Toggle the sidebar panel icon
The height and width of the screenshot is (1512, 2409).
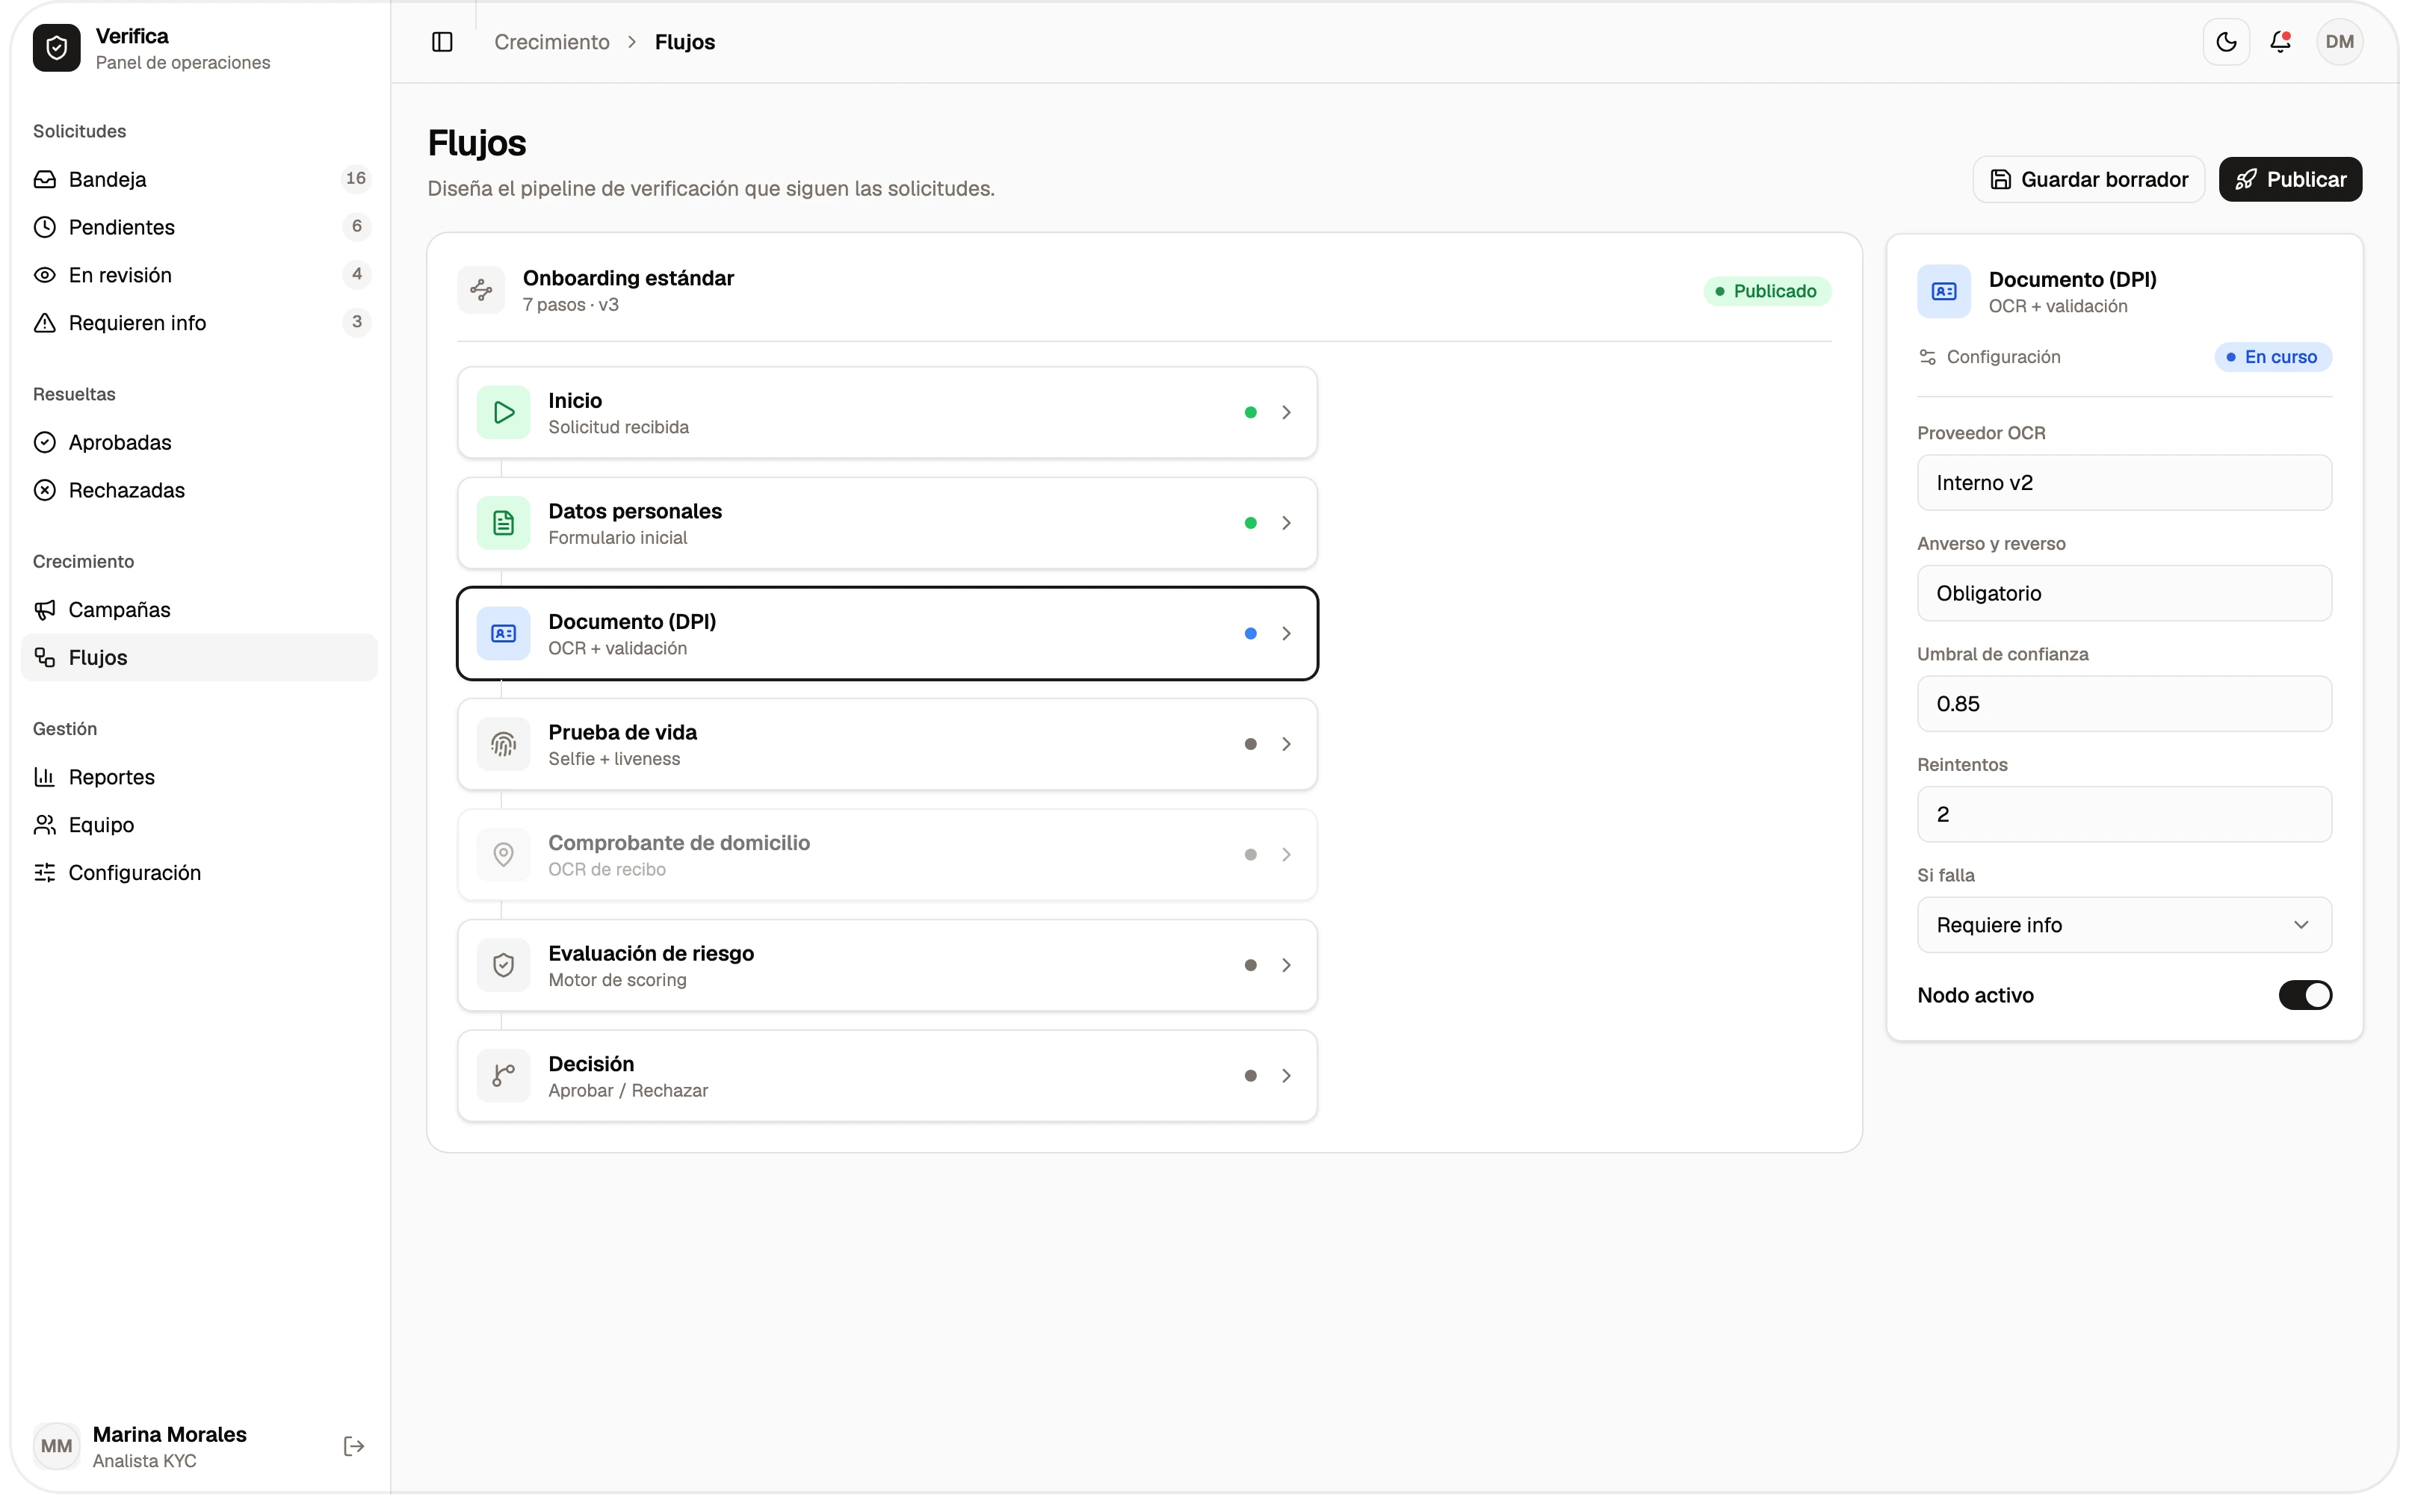(x=442, y=42)
